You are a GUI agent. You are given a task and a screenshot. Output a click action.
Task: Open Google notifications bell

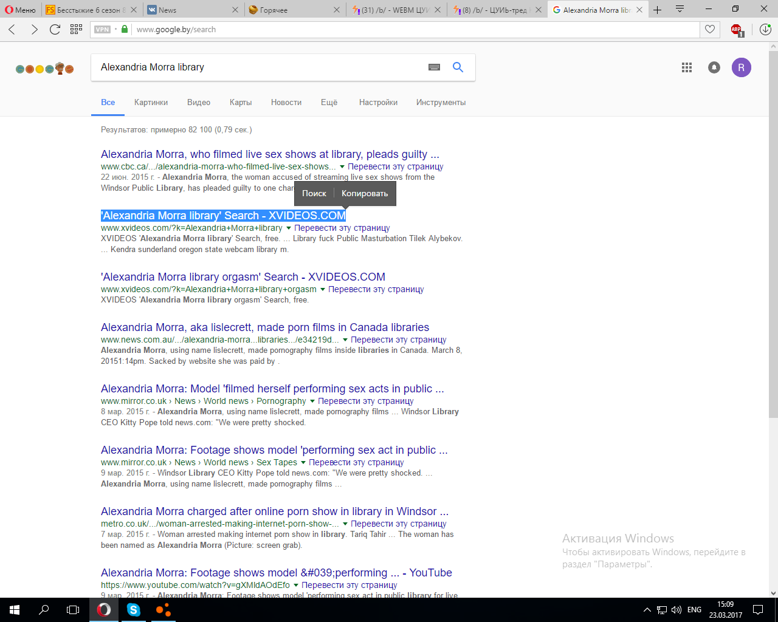click(714, 67)
